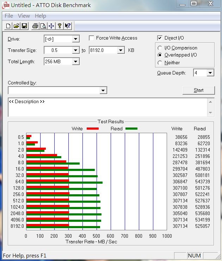Click the red Write legend swatch
Screen dimensions: 222x261
pos(93,129)
